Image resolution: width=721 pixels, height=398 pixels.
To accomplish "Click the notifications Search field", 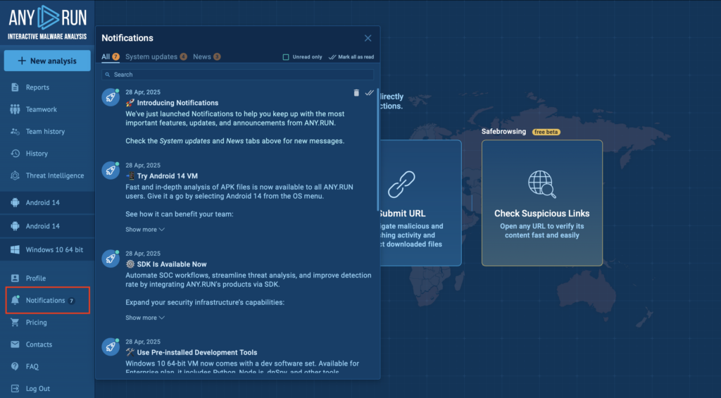I will [237, 75].
